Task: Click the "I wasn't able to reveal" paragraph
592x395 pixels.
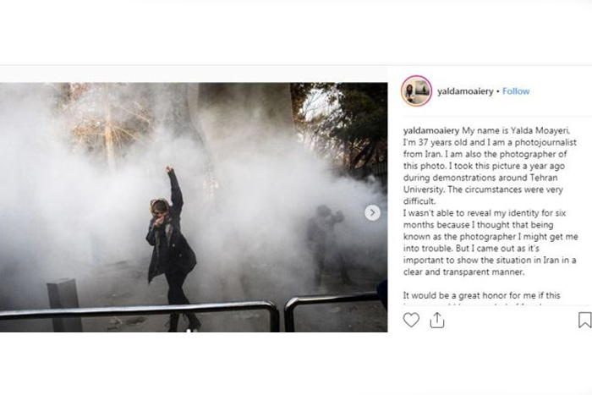Action: (491, 242)
